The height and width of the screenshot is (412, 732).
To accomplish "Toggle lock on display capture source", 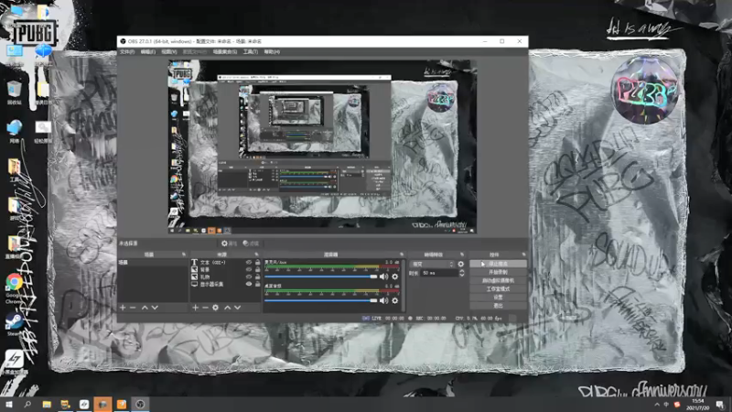I will tap(257, 284).
